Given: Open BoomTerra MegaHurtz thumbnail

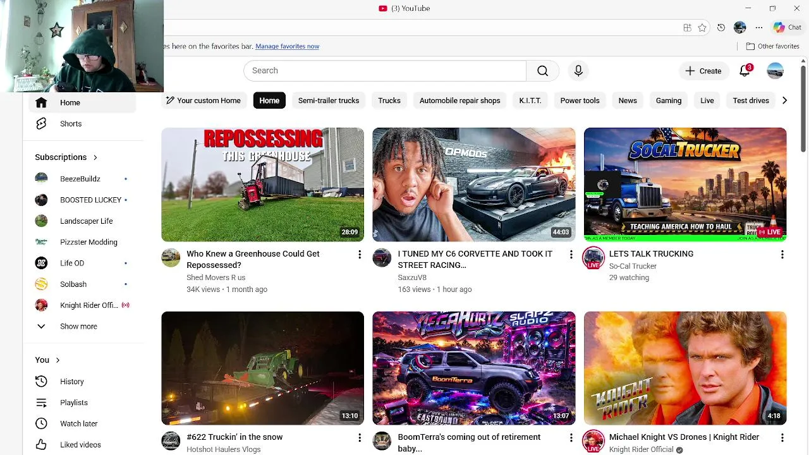Looking at the screenshot, I should point(474,368).
